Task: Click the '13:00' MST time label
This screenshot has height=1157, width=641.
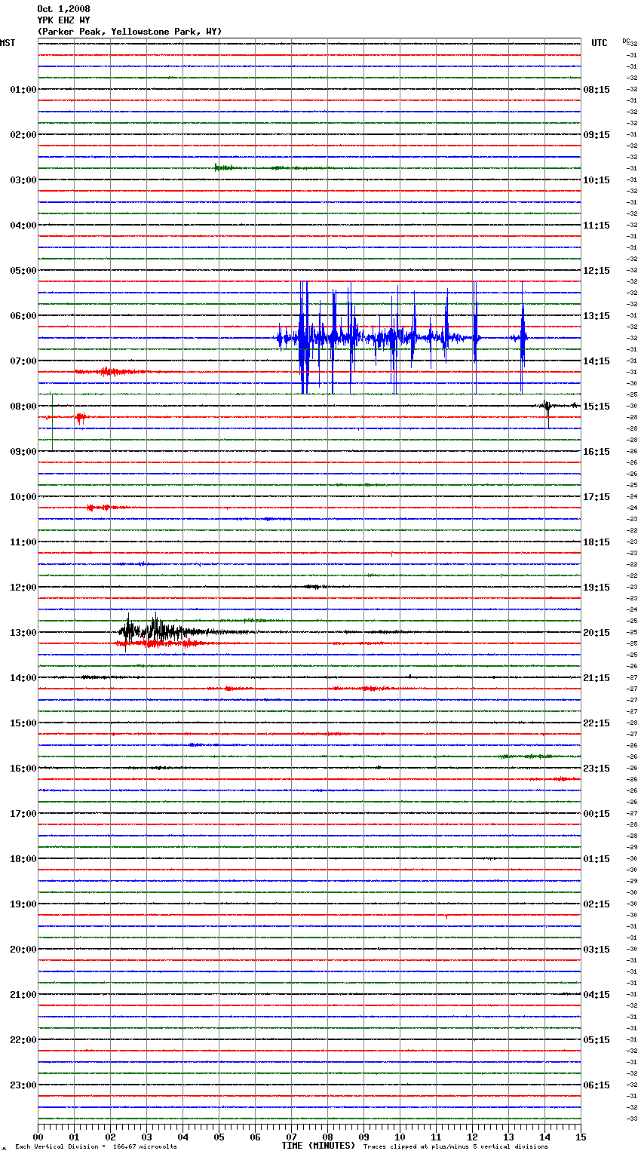Action: click(x=23, y=633)
